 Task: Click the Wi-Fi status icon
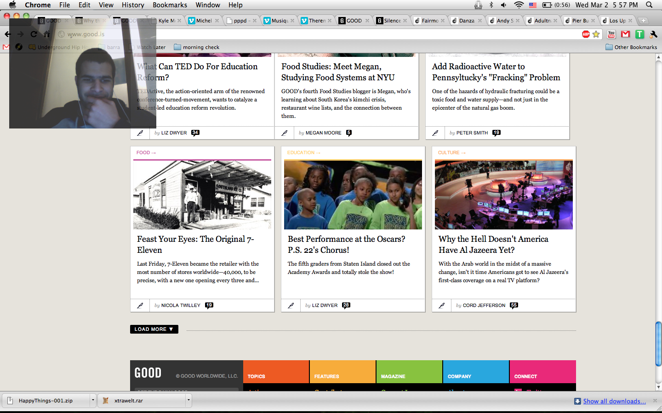coord(519,5)
